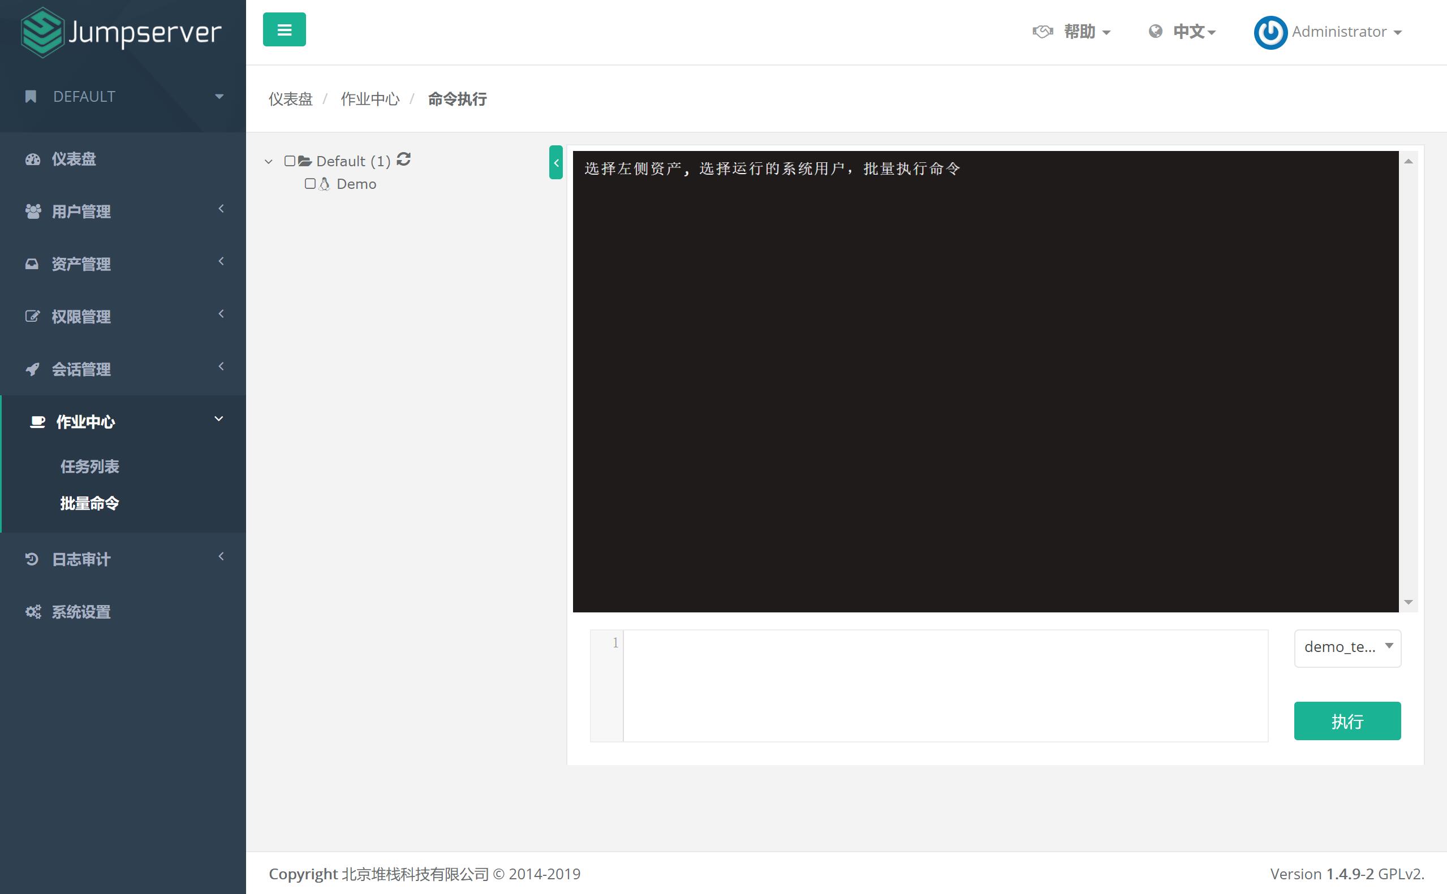Click the chevron arrow on 会话管理
Screen dimensions: 1447x894
(x=221, y=366)
